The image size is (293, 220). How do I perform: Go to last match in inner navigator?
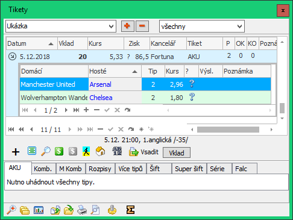click(76, 110)
